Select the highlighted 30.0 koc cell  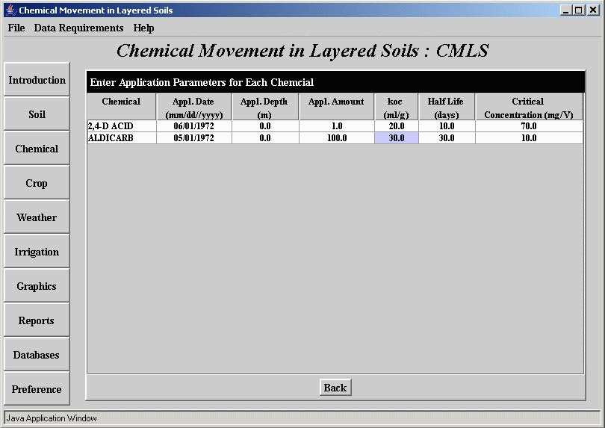397,138
